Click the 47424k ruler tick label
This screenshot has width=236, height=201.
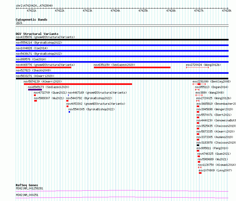115,11
